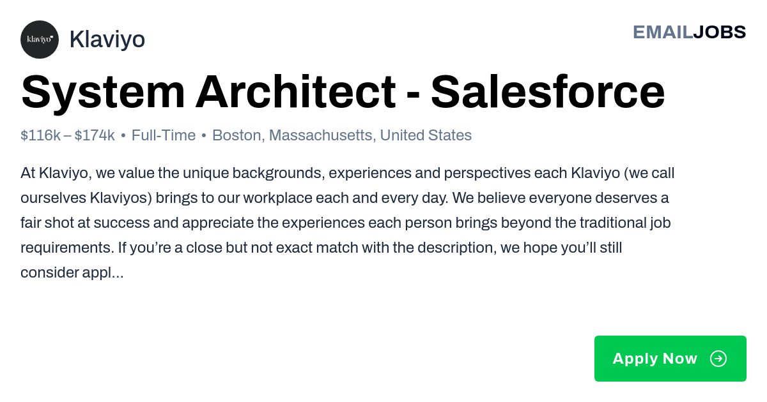This screenshot has width=767, height=402.
Task: Click the words "System Architect" in the heading
Action: tap(208, 92)
